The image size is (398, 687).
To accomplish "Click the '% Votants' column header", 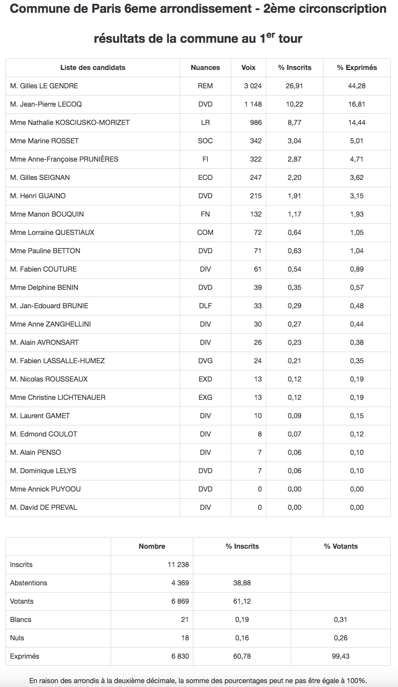I will [341, 546].
